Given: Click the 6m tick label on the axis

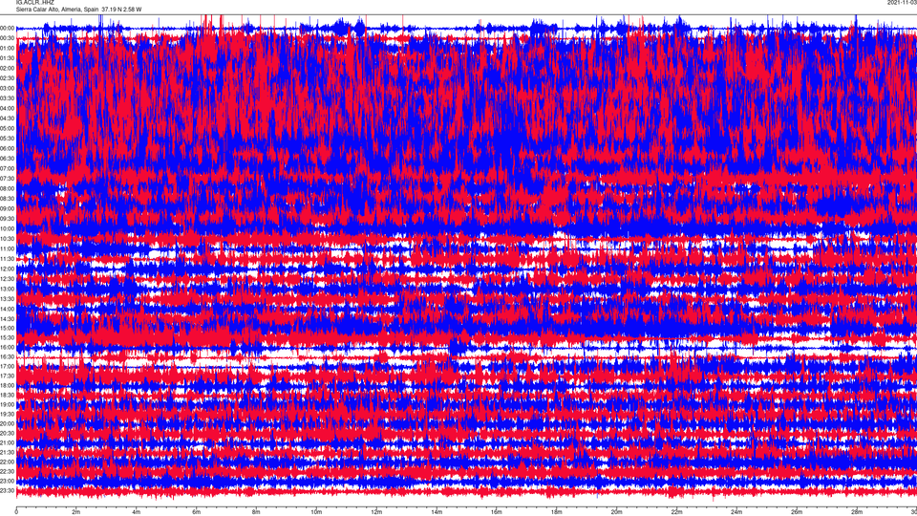Looking at the screenshot, I should pyautogui.click(x=196, y=512).
